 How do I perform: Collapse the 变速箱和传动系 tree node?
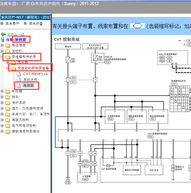2,57
